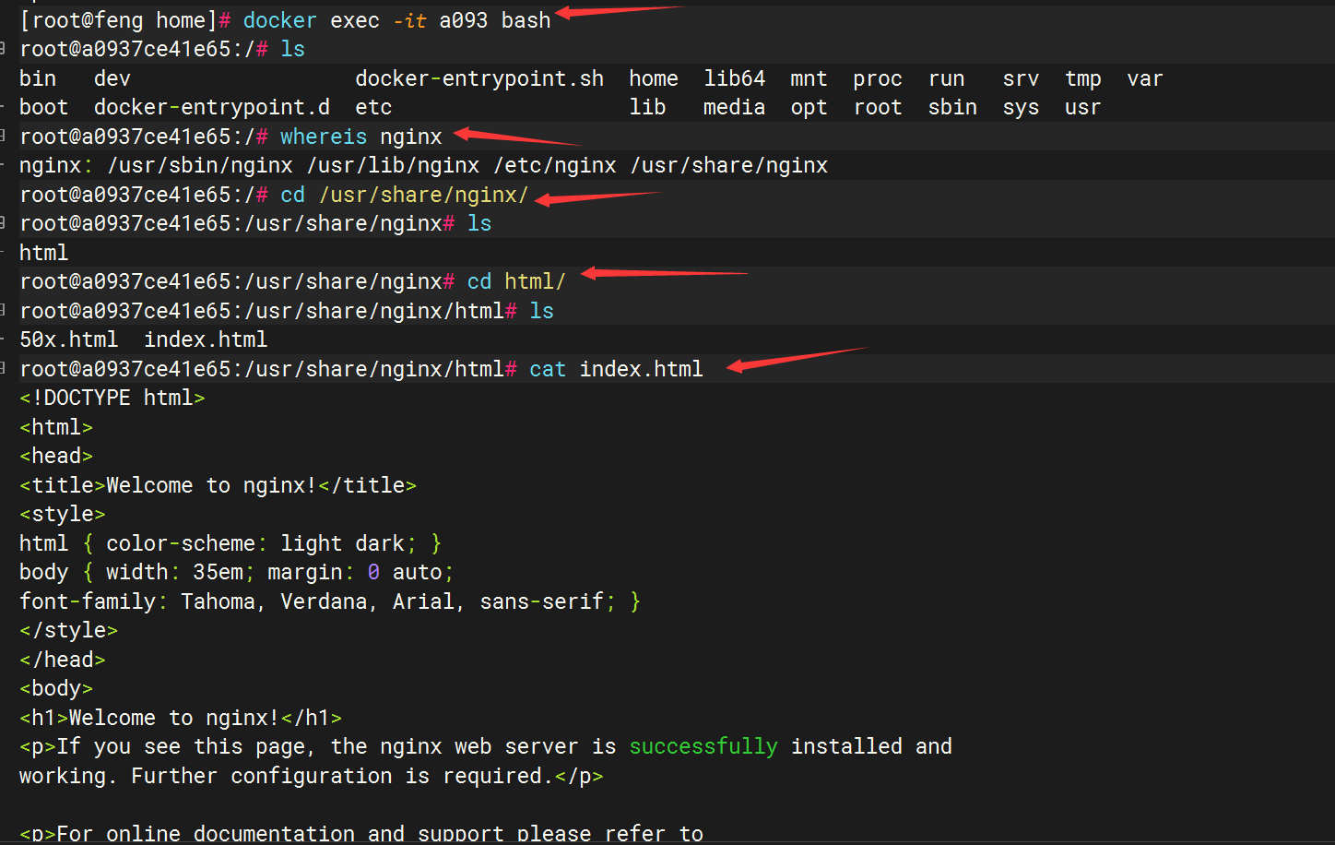
Task: Select 'run' in the directory listing
Action: [x=947, y=78]
